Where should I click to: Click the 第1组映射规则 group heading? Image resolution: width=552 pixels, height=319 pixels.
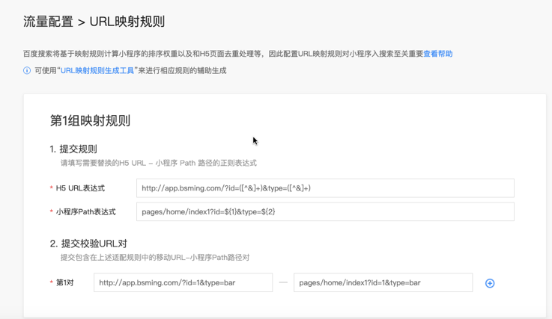(x=90, y=120)
